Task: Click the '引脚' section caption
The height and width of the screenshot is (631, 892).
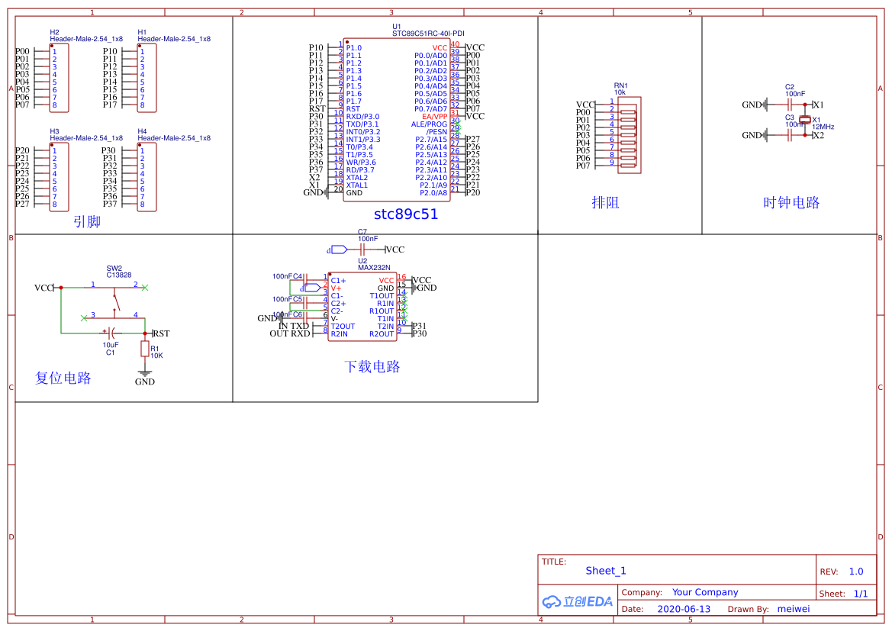Action: [86, 221]
